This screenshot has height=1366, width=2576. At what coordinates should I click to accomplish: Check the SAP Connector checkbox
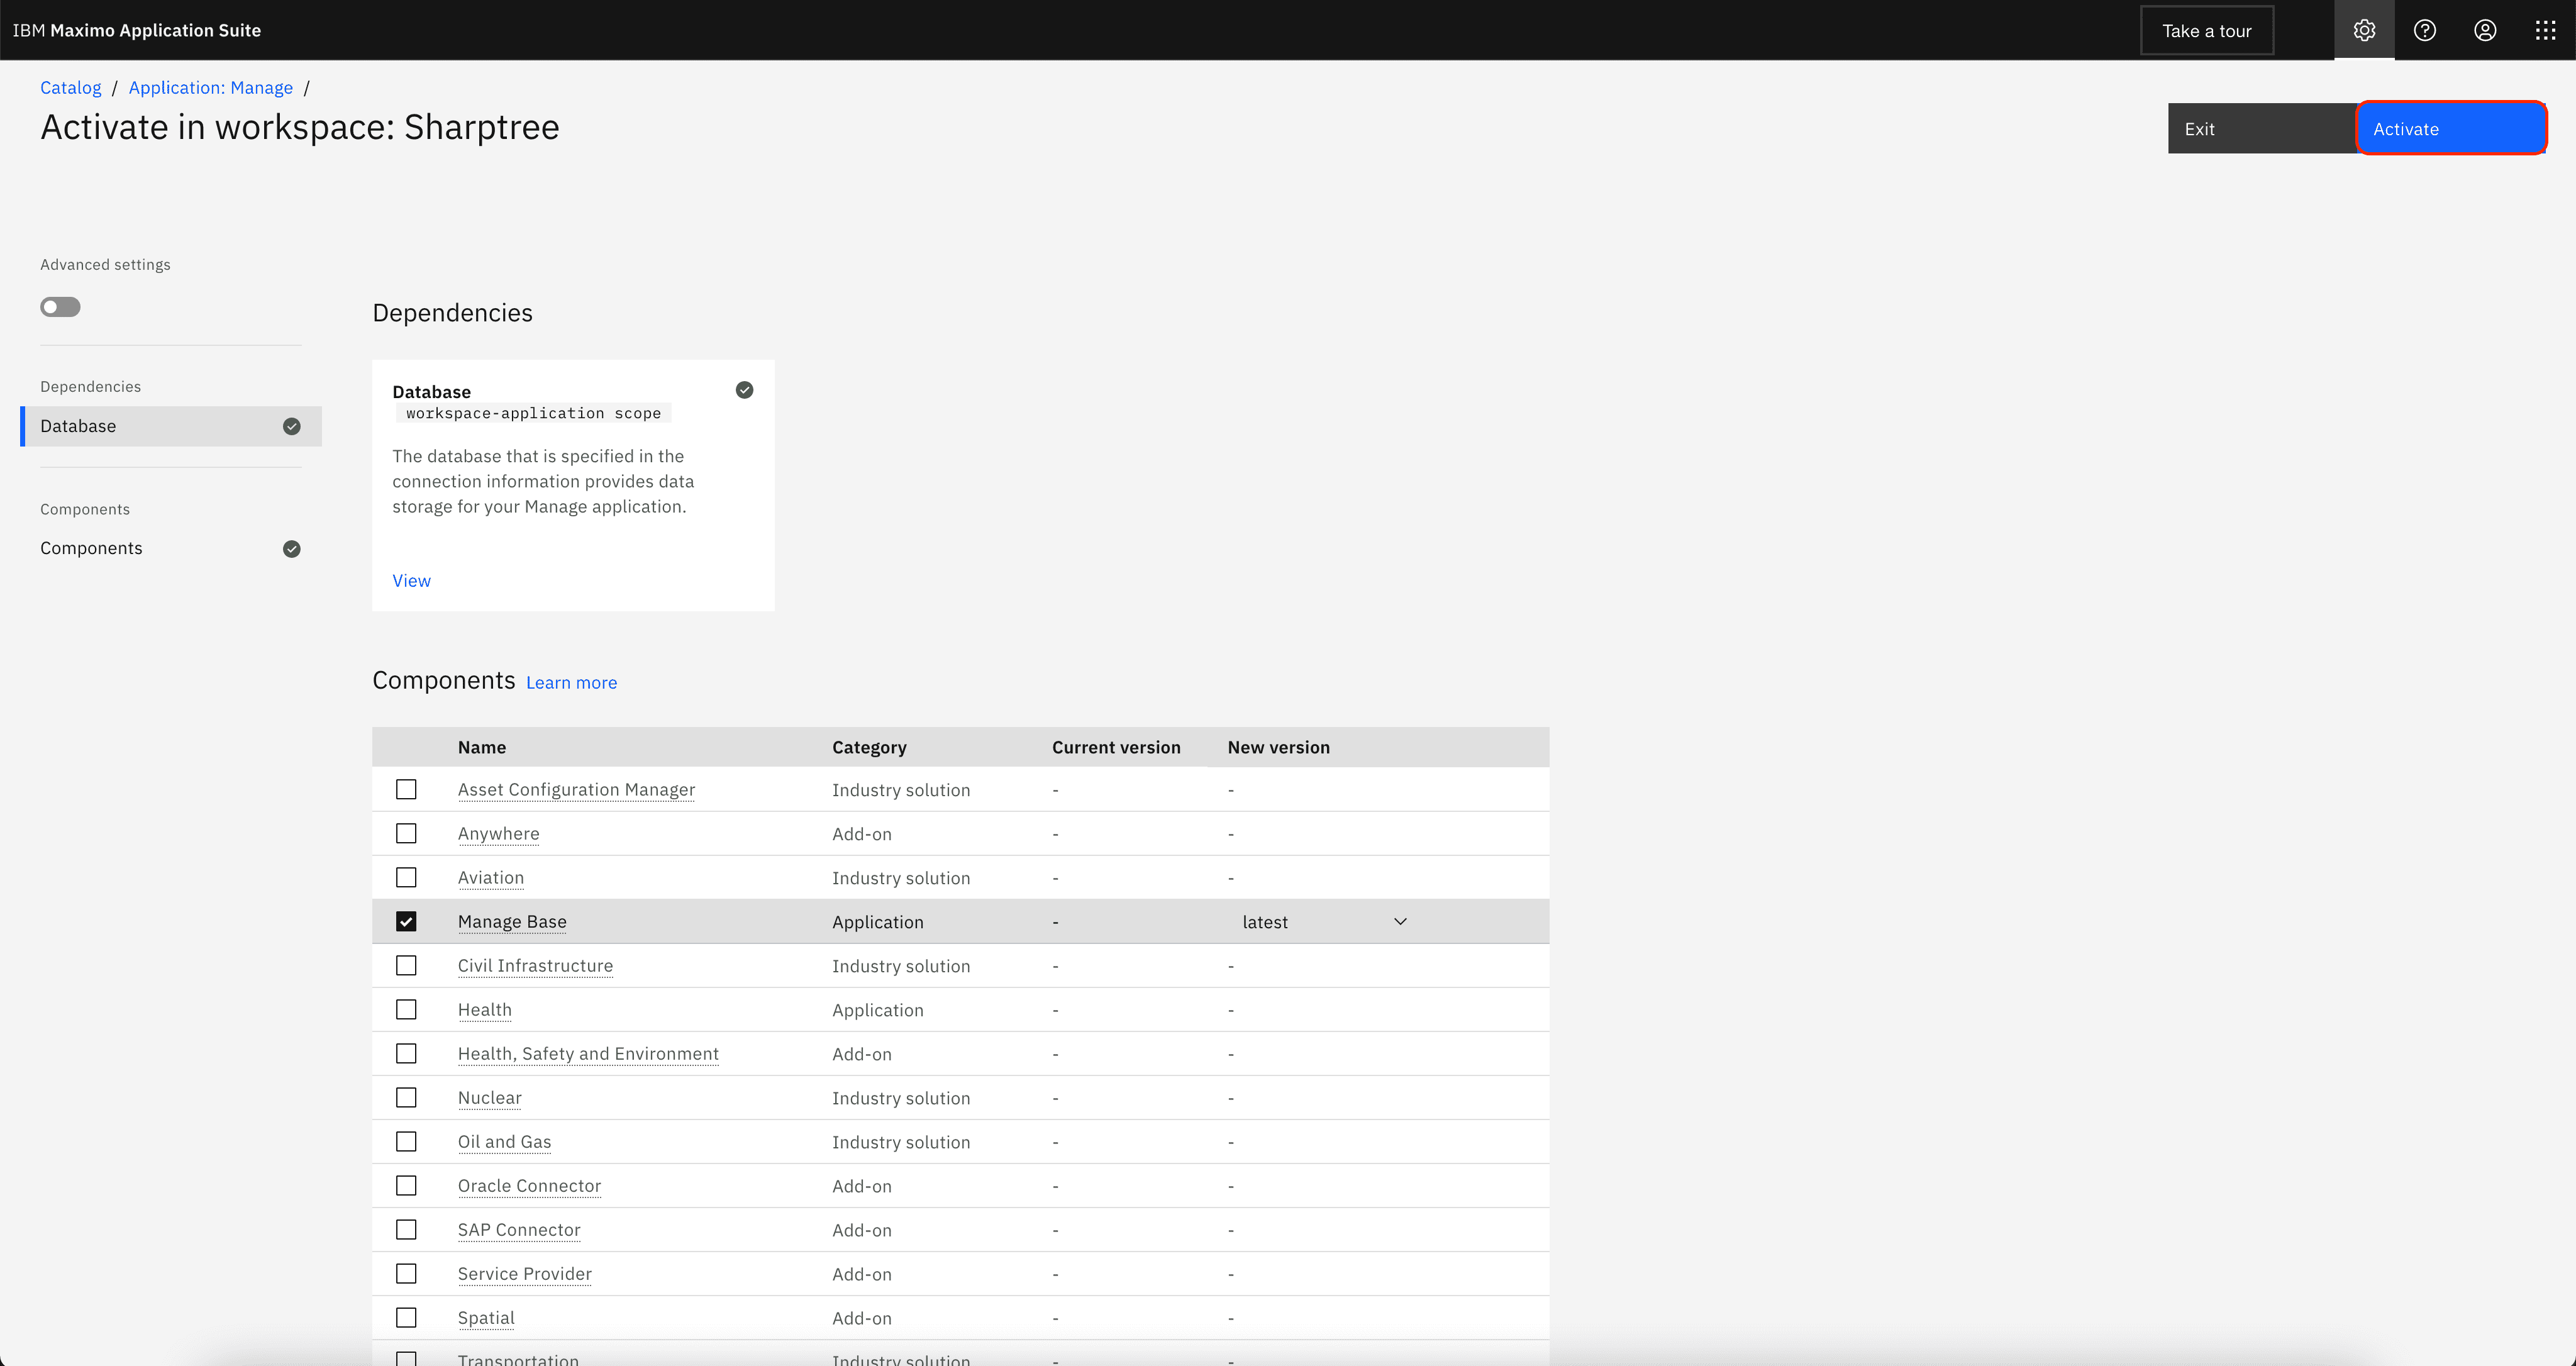click(x=406, y=1230)
